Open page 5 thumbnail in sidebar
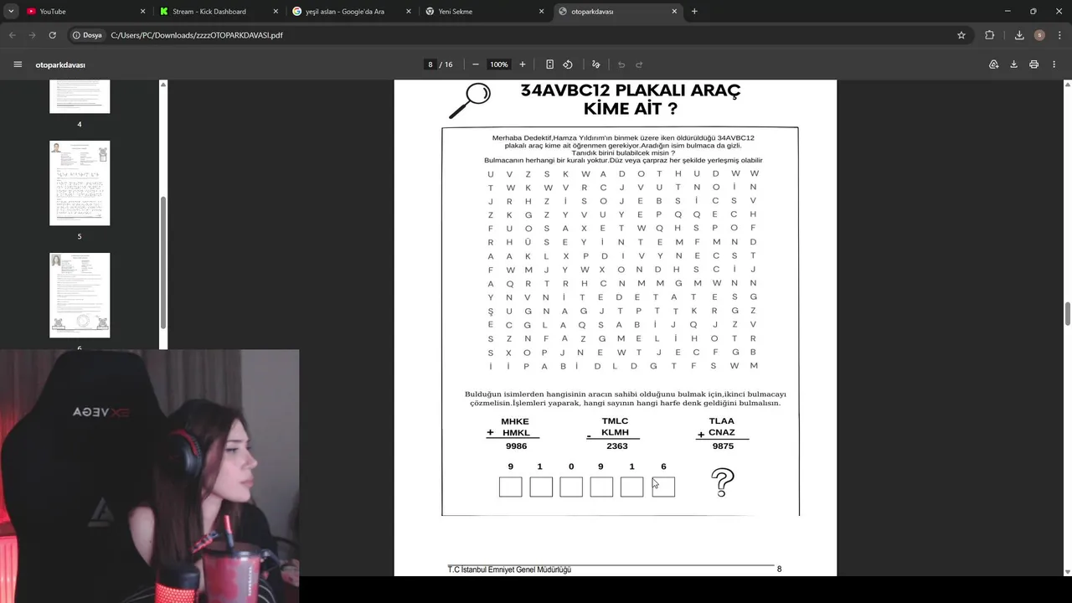Viewport: 1072px width, 603px height. (x=80, y=183)
